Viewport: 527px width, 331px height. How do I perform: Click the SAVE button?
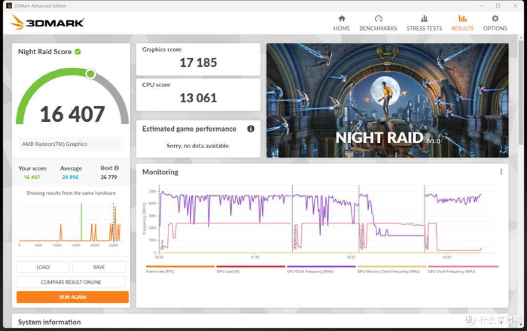(x=99, y=267)
